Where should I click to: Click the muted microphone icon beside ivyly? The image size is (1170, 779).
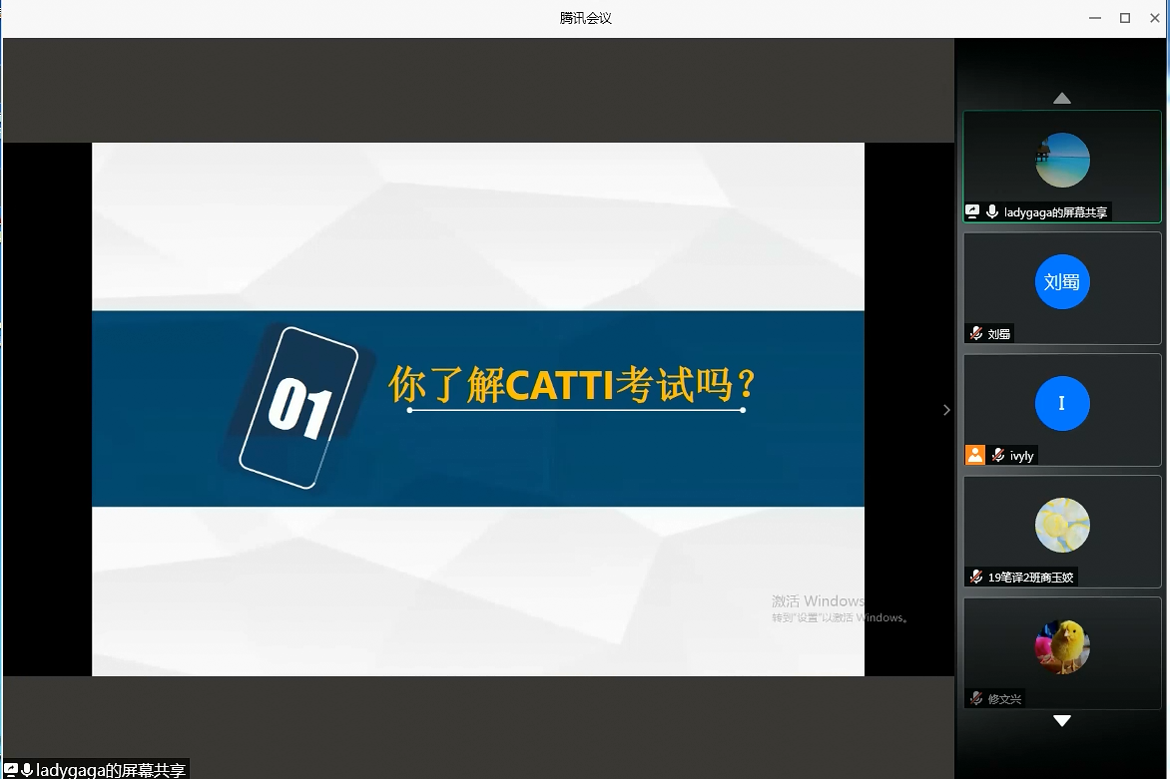[x=998, y=455]
